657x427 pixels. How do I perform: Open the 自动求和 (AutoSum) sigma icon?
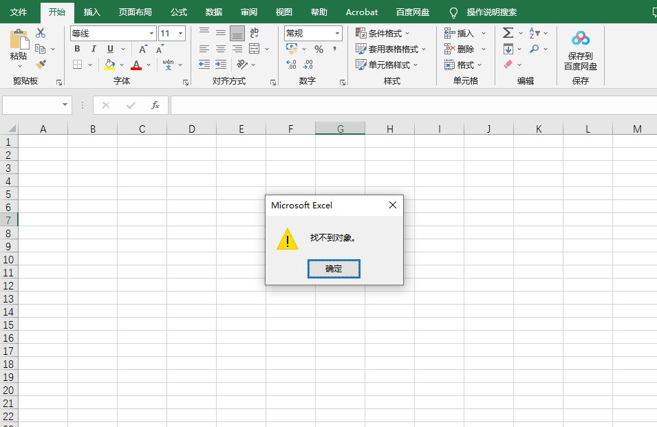coord(506,32)
